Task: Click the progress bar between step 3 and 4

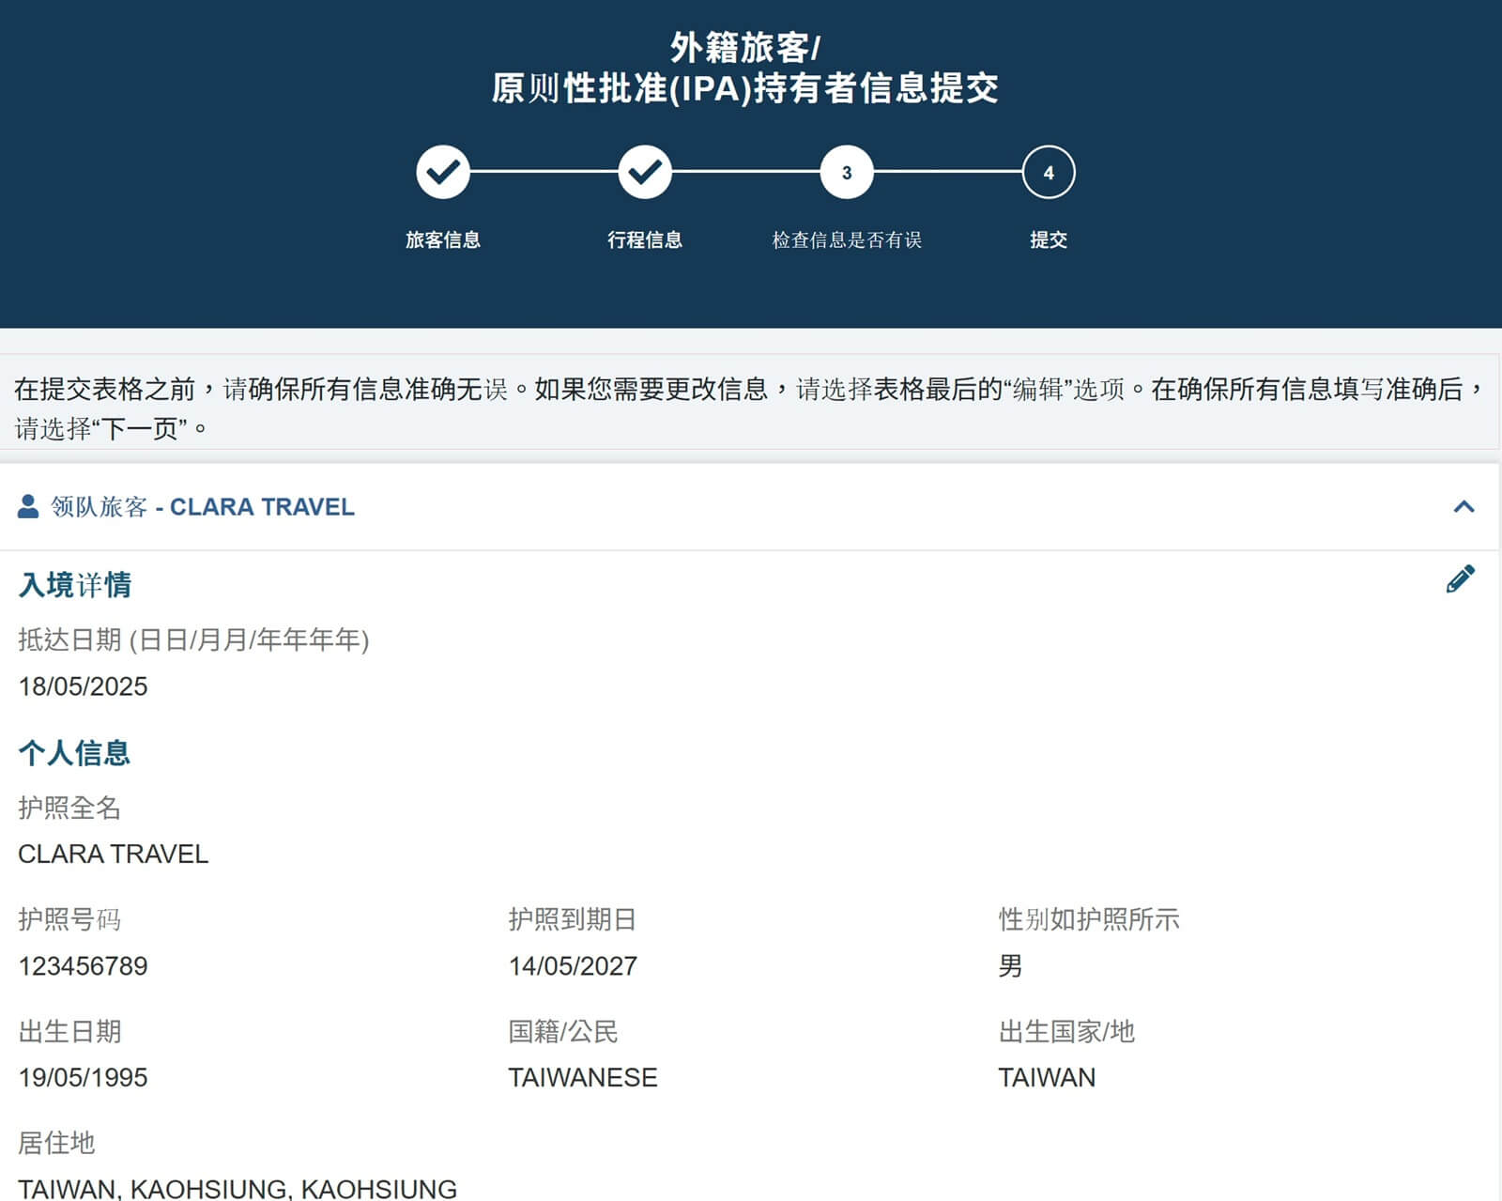Action: 947,171
